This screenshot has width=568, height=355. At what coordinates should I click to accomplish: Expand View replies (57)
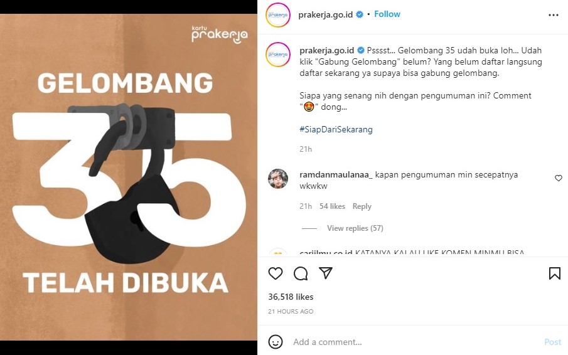pos(355,228)
